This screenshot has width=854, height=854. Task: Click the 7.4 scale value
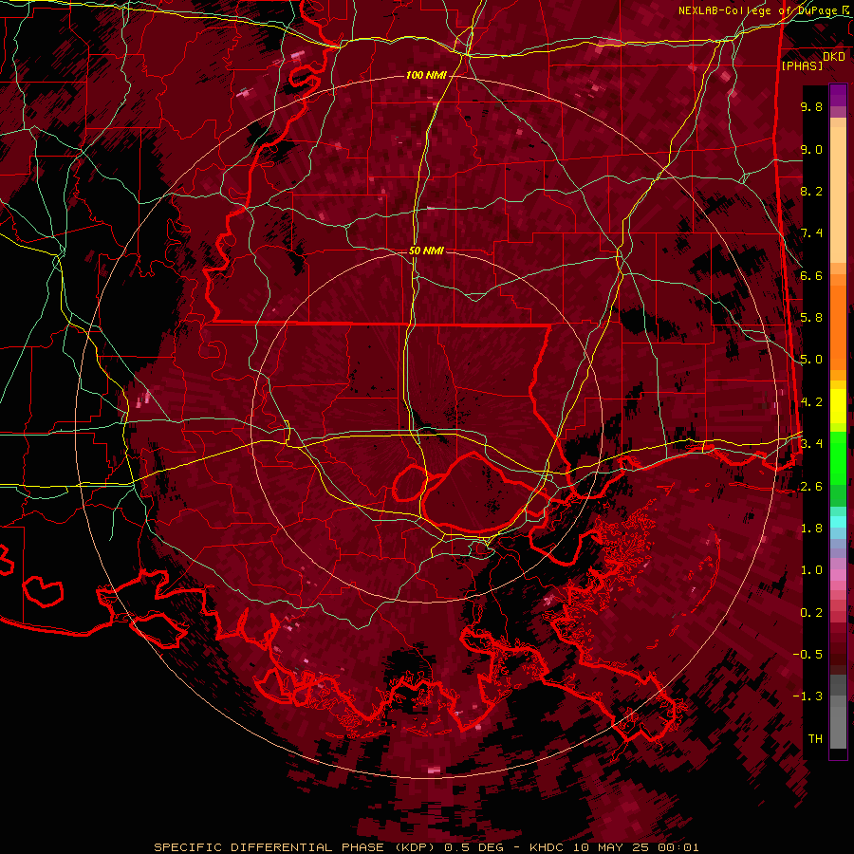[x=811, y=233]
